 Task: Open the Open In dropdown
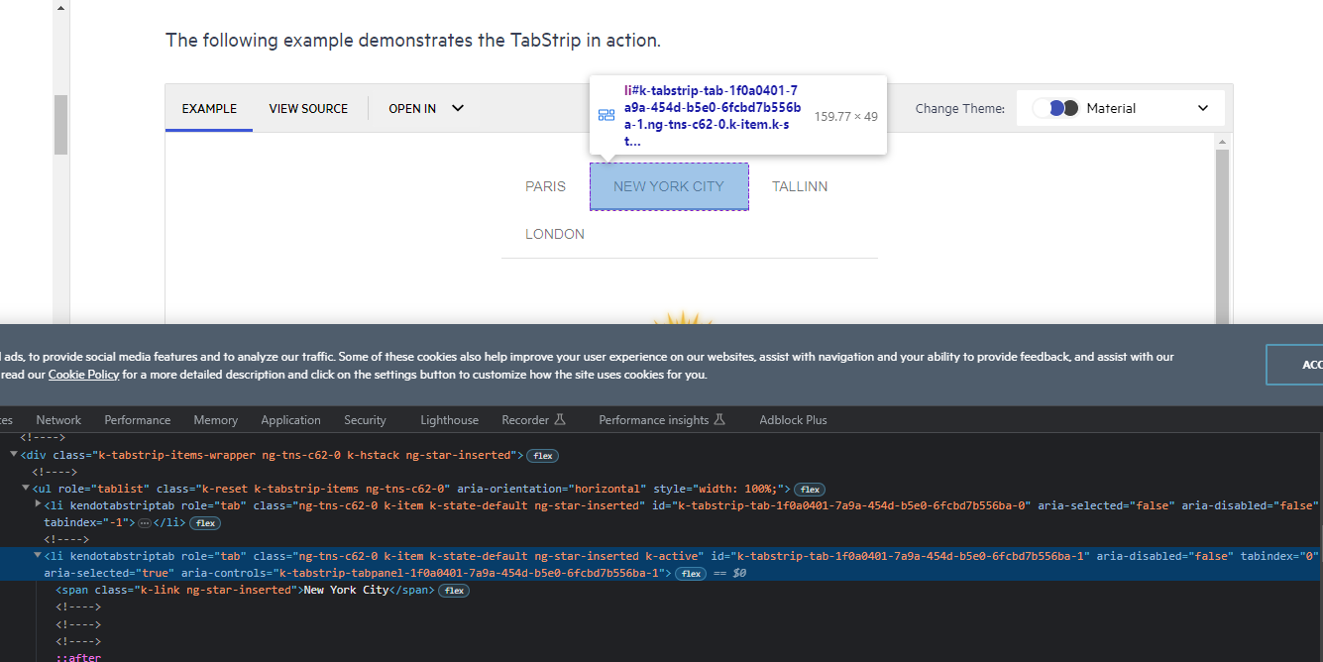(427, 108)
